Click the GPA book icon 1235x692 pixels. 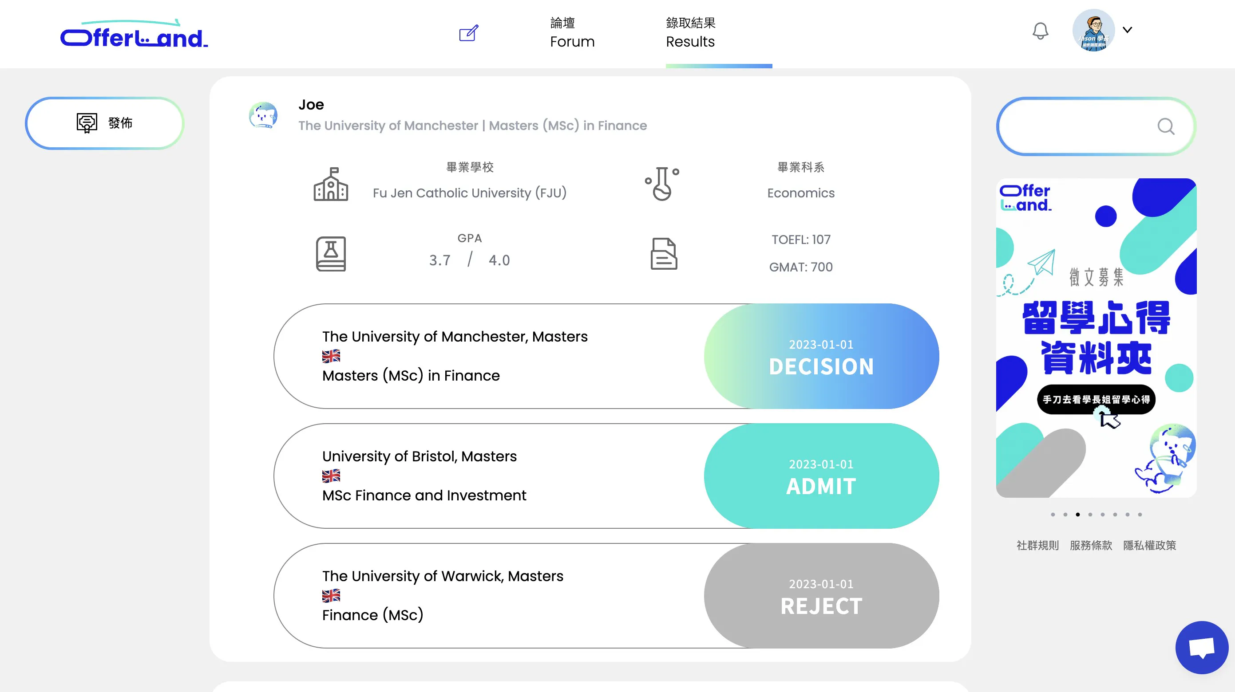tap(331, 253)
